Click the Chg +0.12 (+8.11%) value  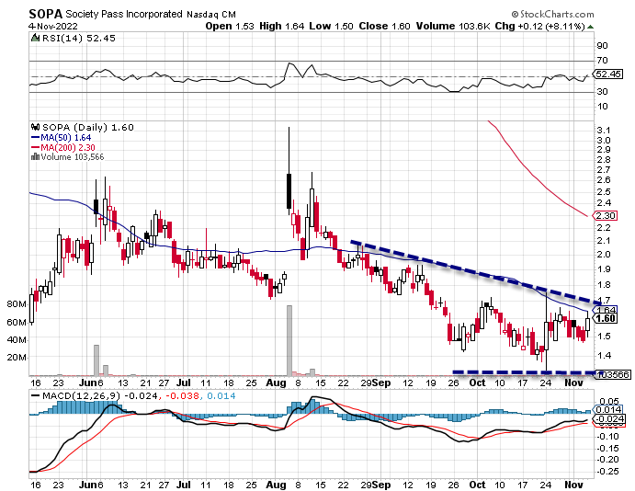click(x=540, y=27)
